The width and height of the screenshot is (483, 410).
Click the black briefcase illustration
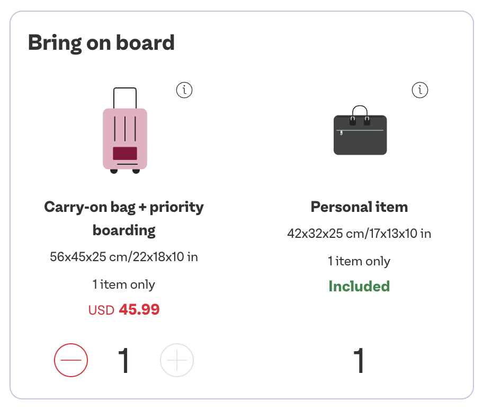360,130
